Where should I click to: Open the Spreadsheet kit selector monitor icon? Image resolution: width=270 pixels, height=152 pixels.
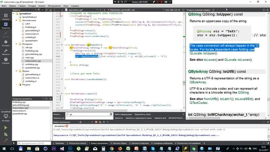5,117
